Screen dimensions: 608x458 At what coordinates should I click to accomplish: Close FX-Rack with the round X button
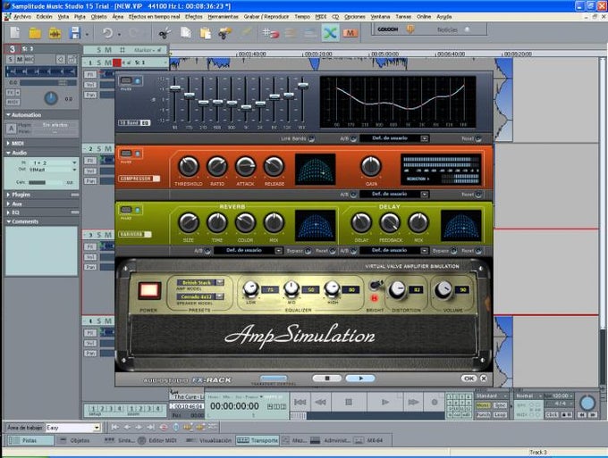pos(484,379)
